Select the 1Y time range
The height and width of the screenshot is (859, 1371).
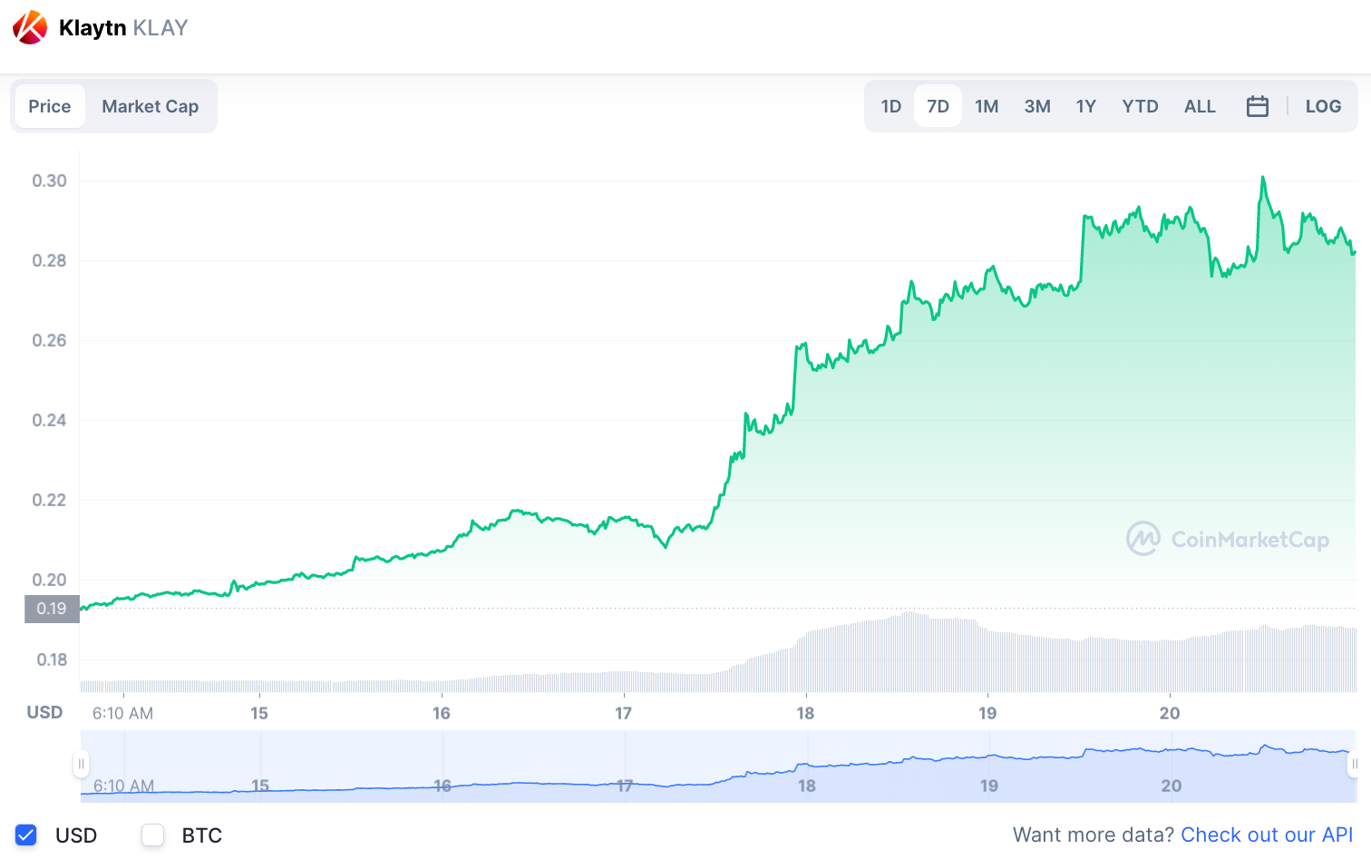[1086, 106]
